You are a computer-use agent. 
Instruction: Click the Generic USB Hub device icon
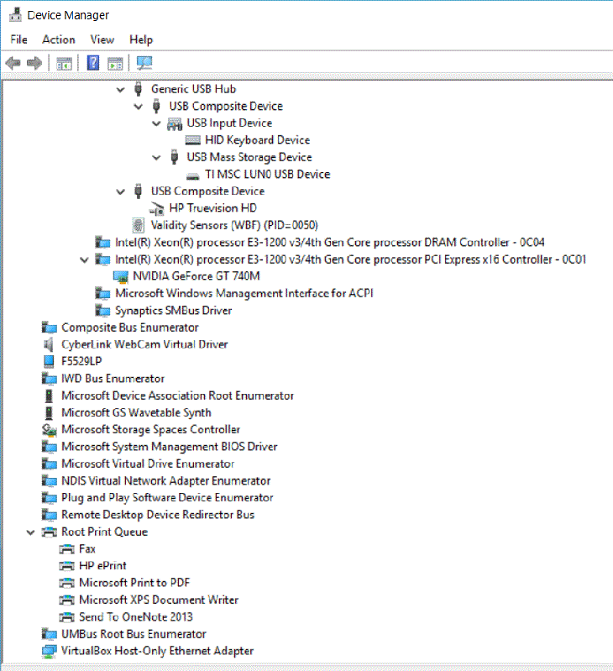pos(138,88)
